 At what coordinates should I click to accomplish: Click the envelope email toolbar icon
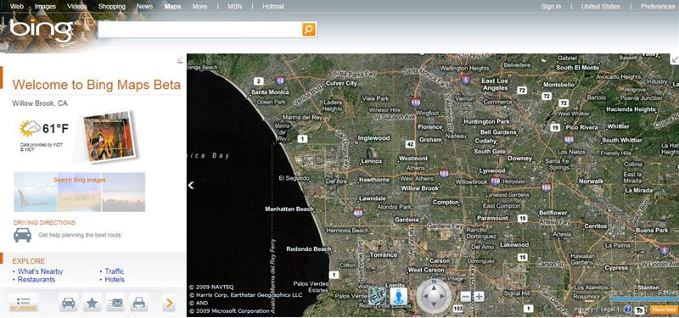[115, 303]
